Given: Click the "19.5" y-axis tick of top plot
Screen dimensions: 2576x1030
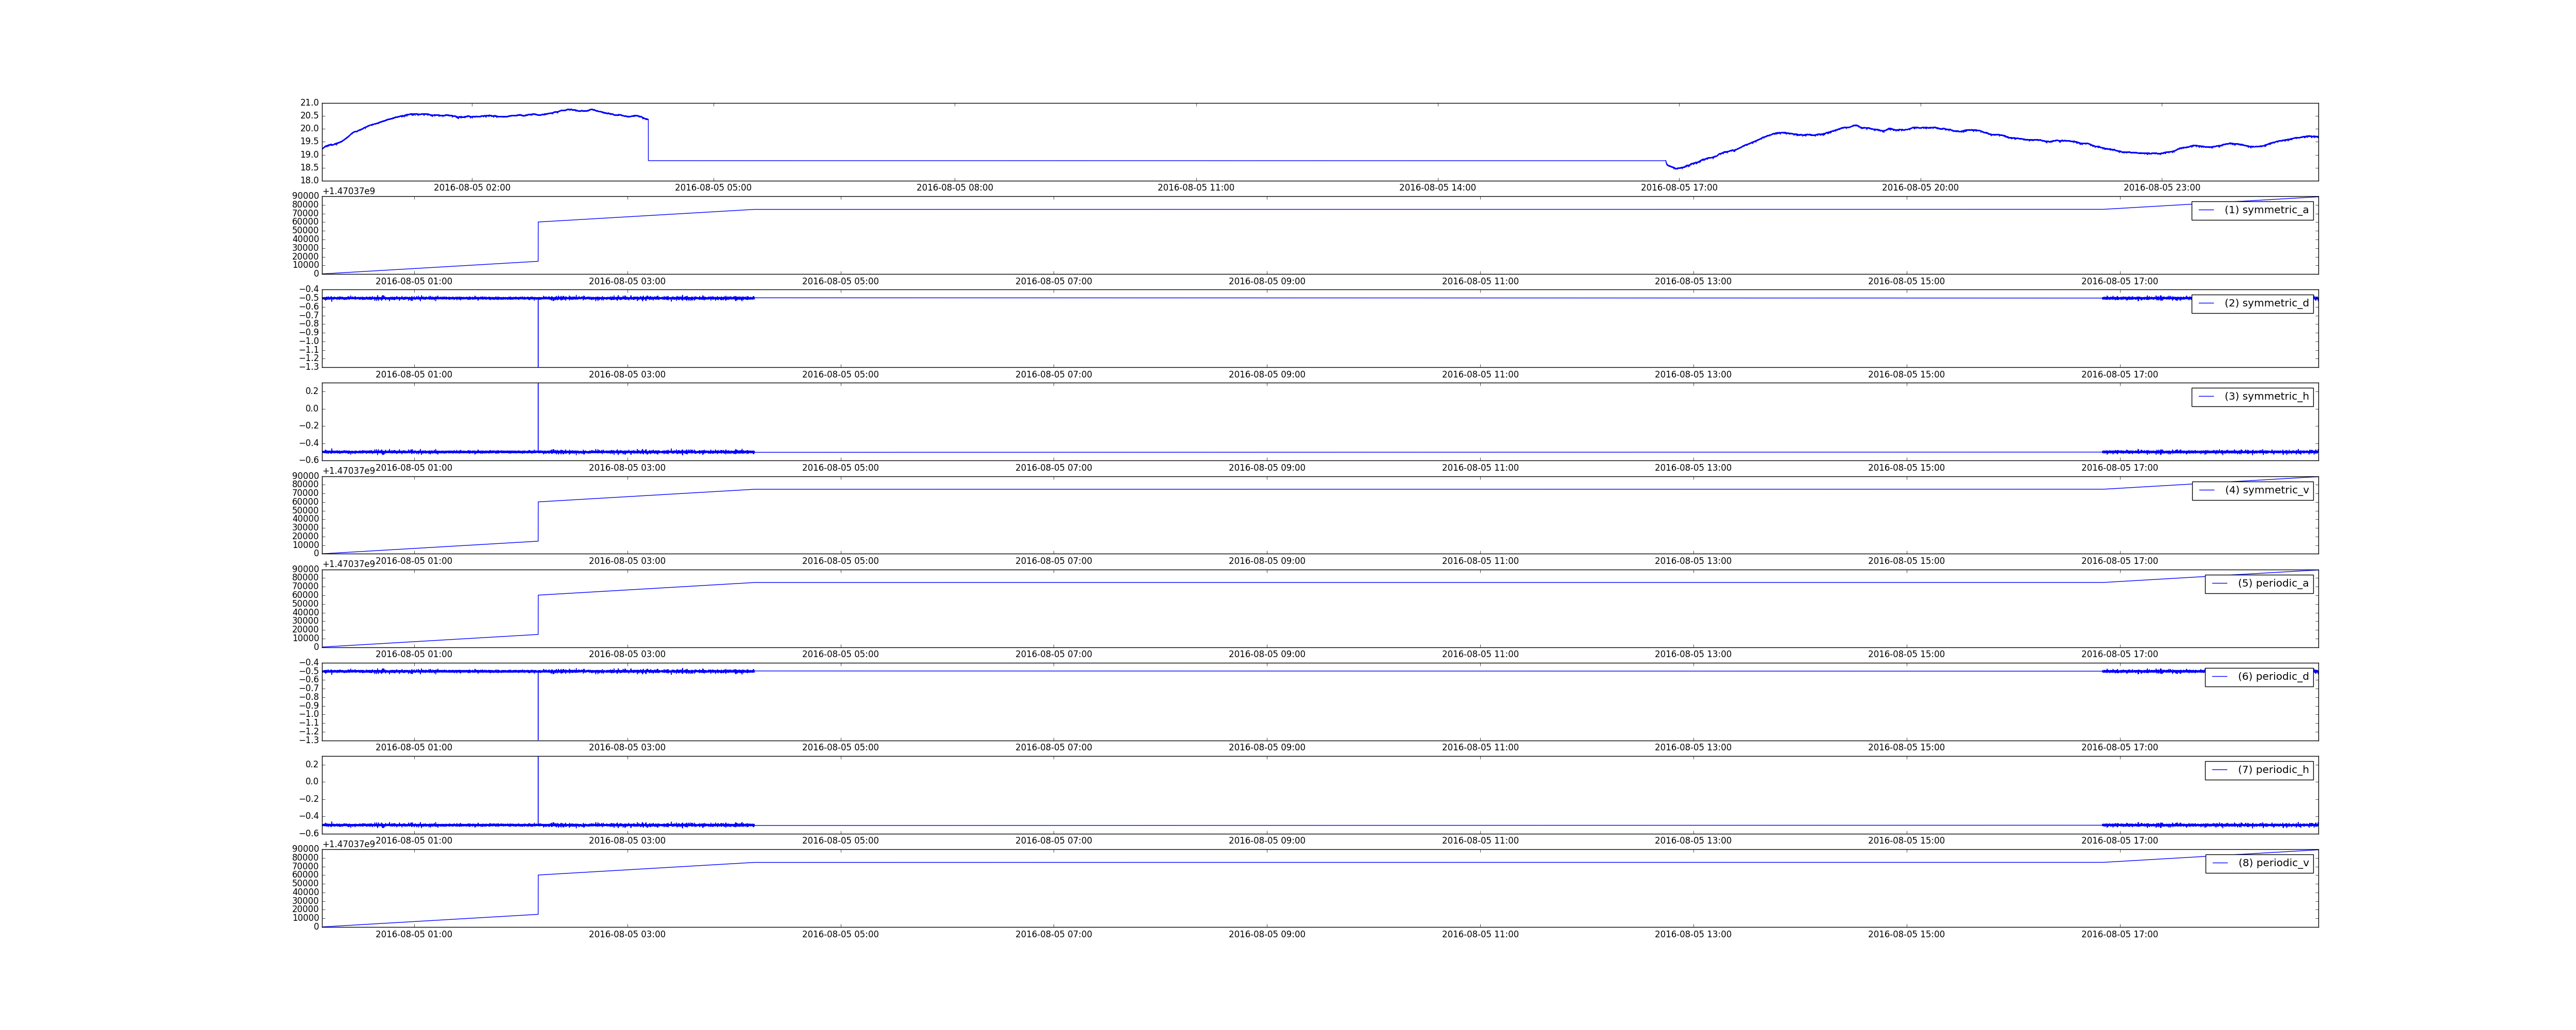Looking at the screenshot, I should point(309,142).
